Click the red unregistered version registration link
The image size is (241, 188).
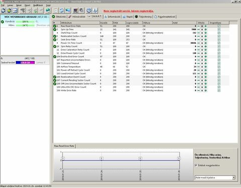click(x=129, y=11)
